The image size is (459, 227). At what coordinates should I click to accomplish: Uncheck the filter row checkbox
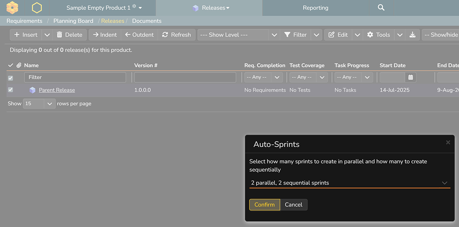[10, 78]
